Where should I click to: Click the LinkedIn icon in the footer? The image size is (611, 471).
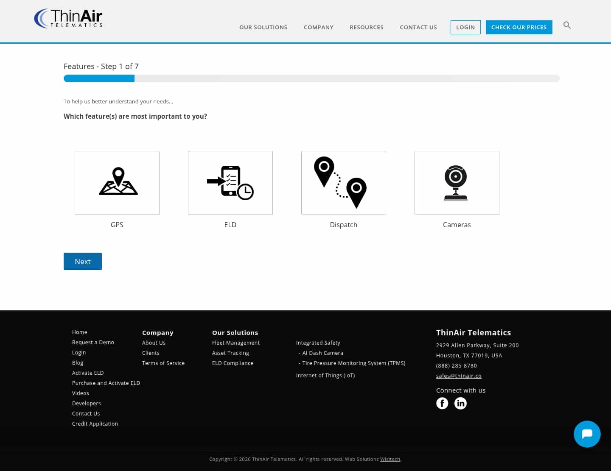point(460,403)
